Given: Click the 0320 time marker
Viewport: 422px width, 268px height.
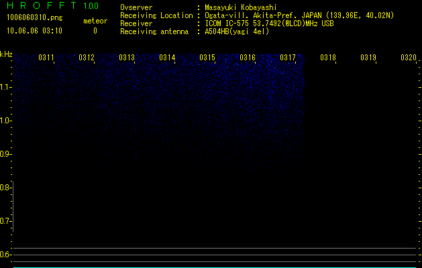Looking at the screenshot, I should [x=409, y=58].
